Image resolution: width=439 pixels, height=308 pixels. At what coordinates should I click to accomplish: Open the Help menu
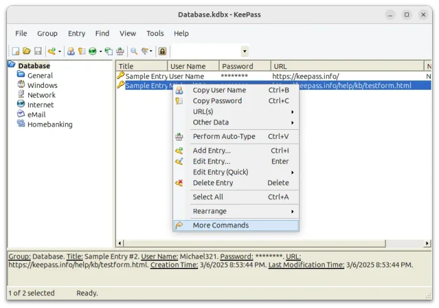[181, 33]
